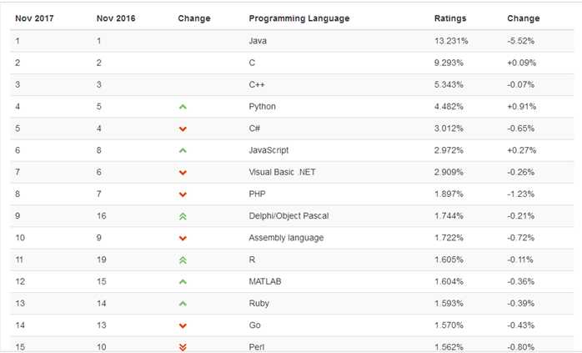Click red down arrow in Visual Basic .NET row
The width and height of the screenshot is (582, 353).
click(183, 173)
